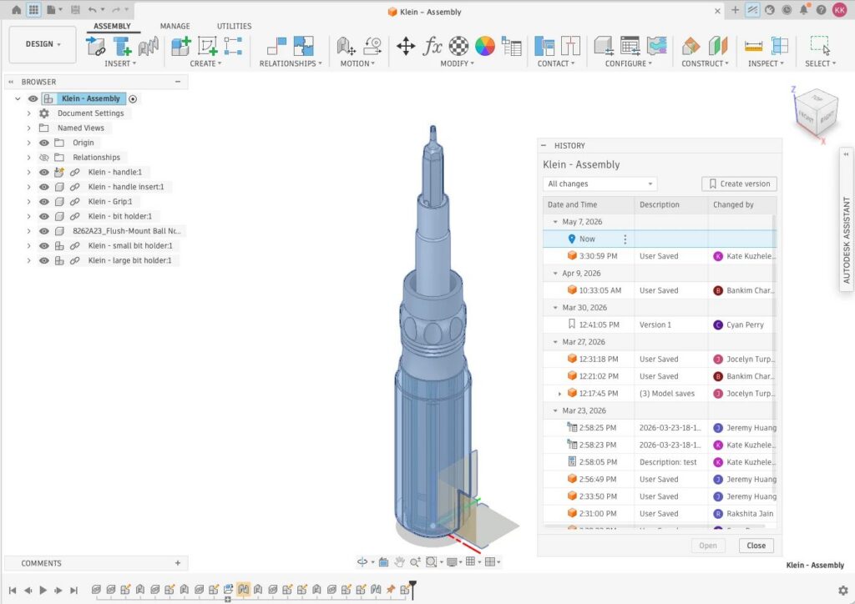Click the Select window selection icon

tap(820, 46)
